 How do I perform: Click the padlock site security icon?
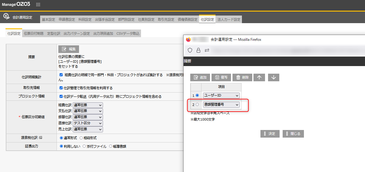point(198,50)
